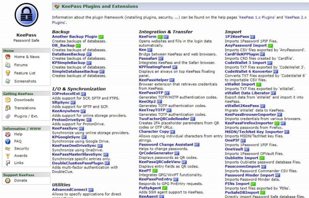
Task: Open the MSDN/TechNet Key Importer link
Action: [x=254, y=132]
